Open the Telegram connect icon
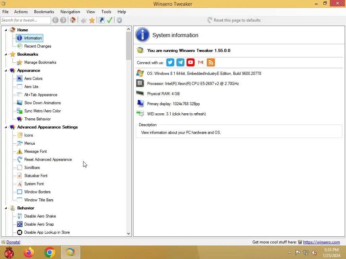The width and height of the screenshot is (346, 259). pyautogui.click(x=180, y=62)
